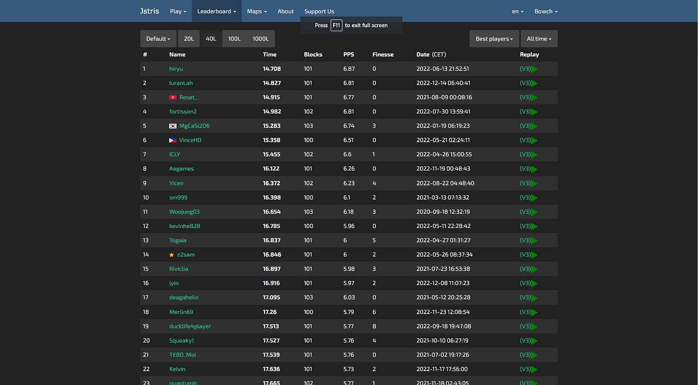Click the Philippines flag by VinceHD
The width and height of the screenshot is (698, 385).
172,140
